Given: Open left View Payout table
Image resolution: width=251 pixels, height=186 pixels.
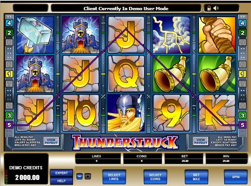Looking at the screenshot, I should point(51,141).
